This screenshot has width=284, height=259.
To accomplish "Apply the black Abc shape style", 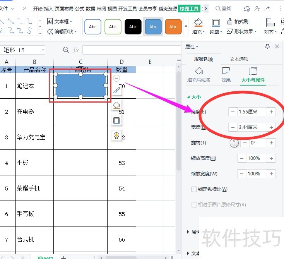I will (133, 27).
